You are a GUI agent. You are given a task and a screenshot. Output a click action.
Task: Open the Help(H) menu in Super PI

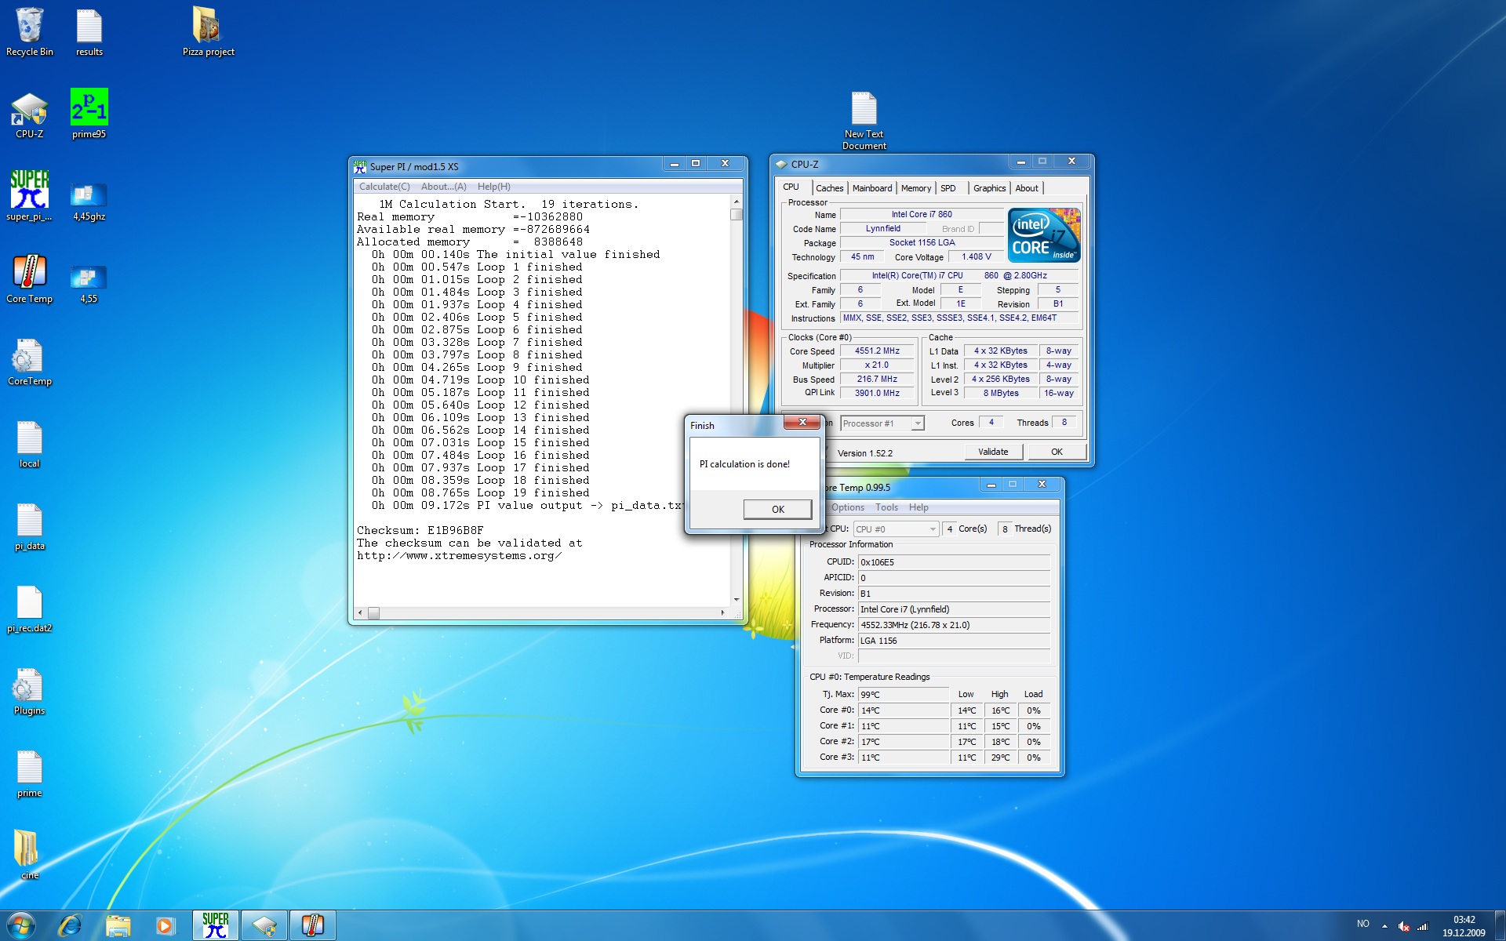(x=493, y=187)
